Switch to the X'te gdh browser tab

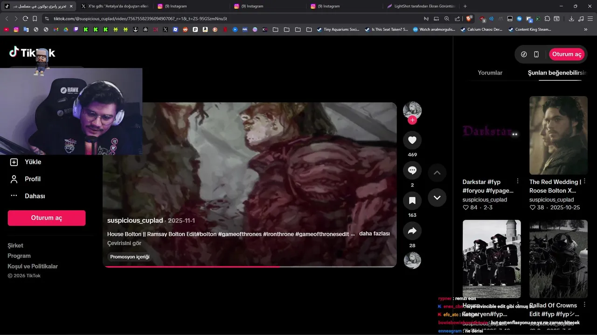click(x=114, y=6)
